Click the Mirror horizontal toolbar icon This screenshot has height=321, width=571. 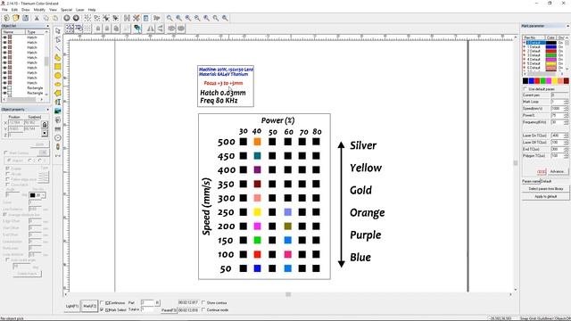point(151,29)
